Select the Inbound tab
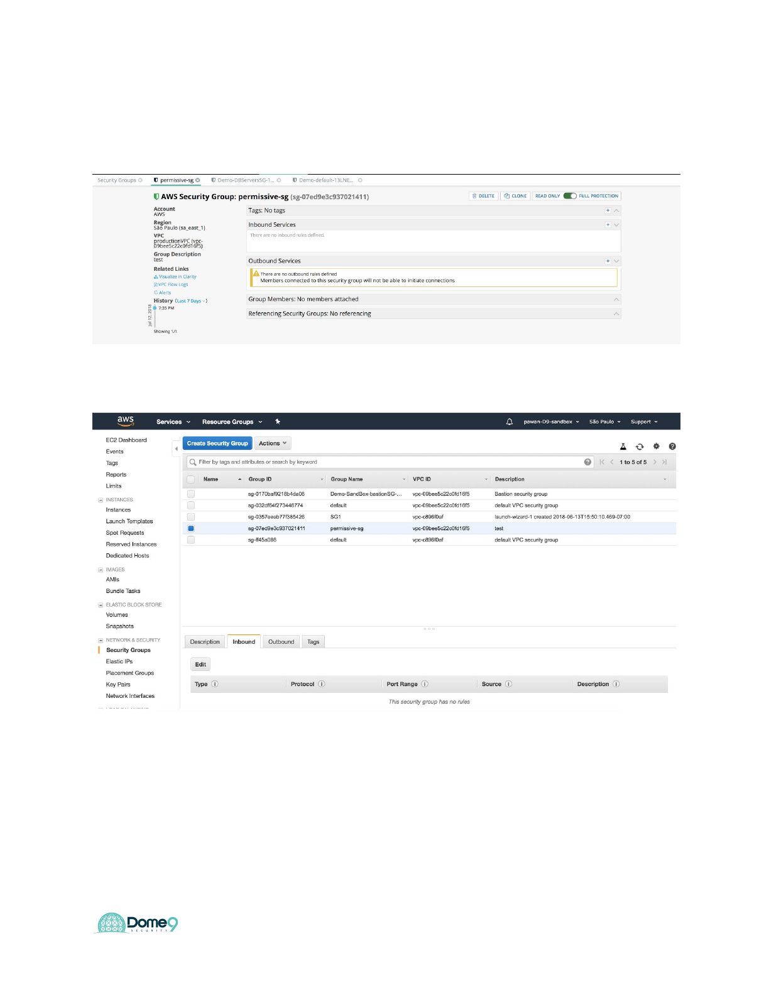 pyautogui.click(x=244, y=642)
